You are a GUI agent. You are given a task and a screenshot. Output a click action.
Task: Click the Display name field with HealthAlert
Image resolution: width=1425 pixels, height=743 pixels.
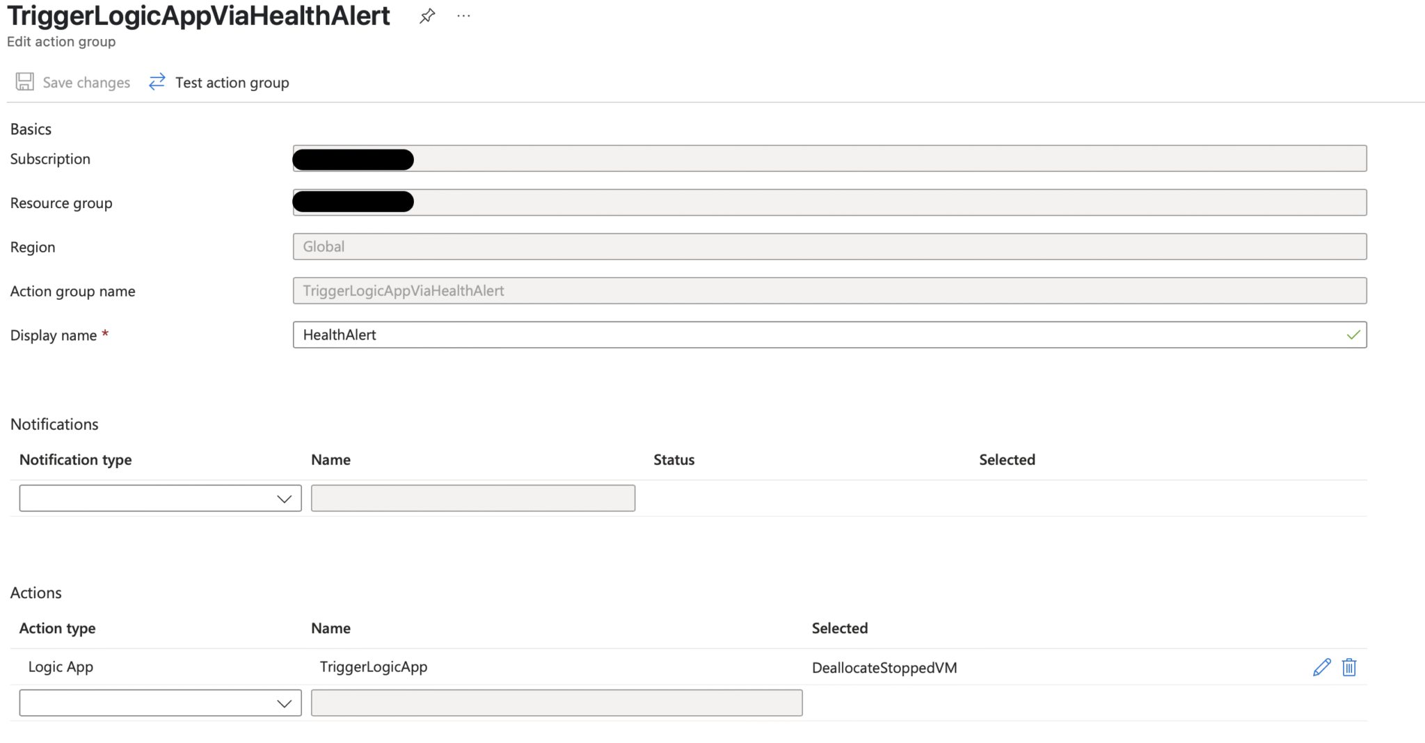pyautogui.click(x=829, y=335)
